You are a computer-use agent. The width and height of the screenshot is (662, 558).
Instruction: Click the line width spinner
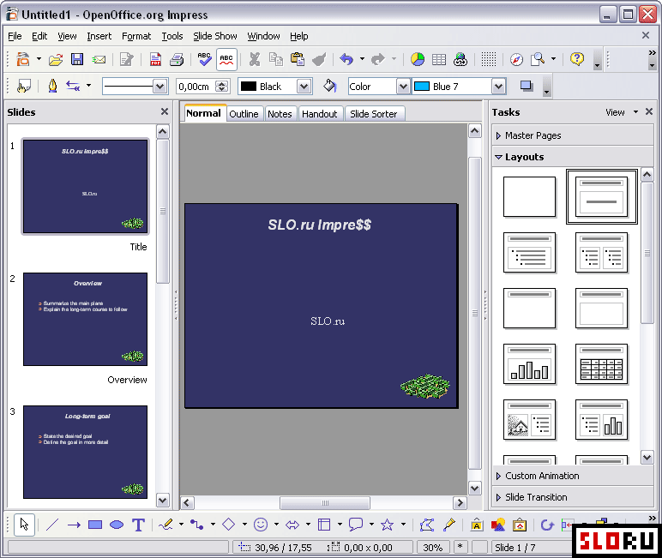pos(221,87)
